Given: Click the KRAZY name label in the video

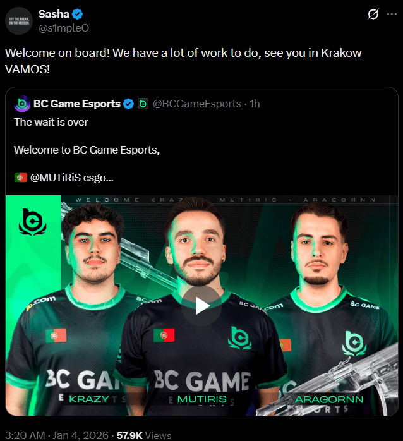Looking at the screenshot, I should 89,399.
